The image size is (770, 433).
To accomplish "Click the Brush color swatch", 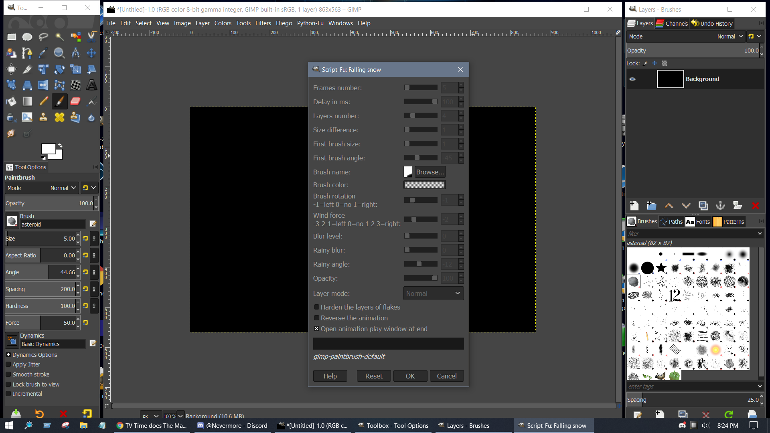I will tap(424, 185).
